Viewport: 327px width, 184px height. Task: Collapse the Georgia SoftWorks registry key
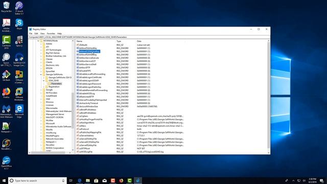(41, 75)
